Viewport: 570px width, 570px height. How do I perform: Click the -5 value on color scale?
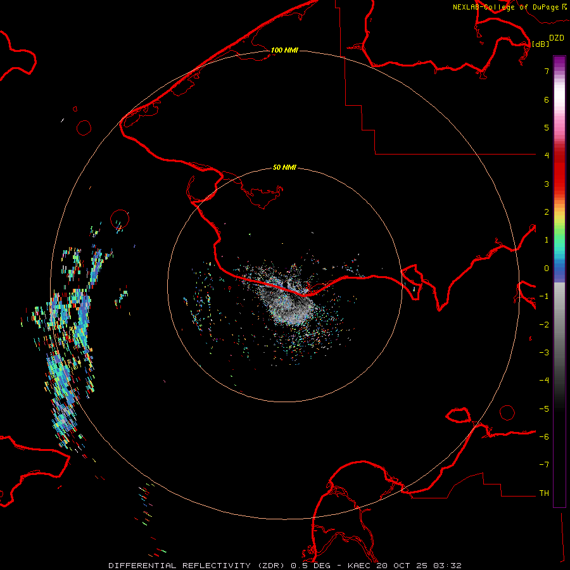544,409
